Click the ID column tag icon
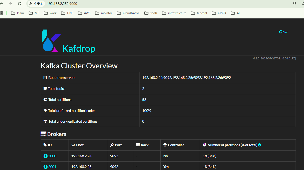304x170 pixels. 45,145
